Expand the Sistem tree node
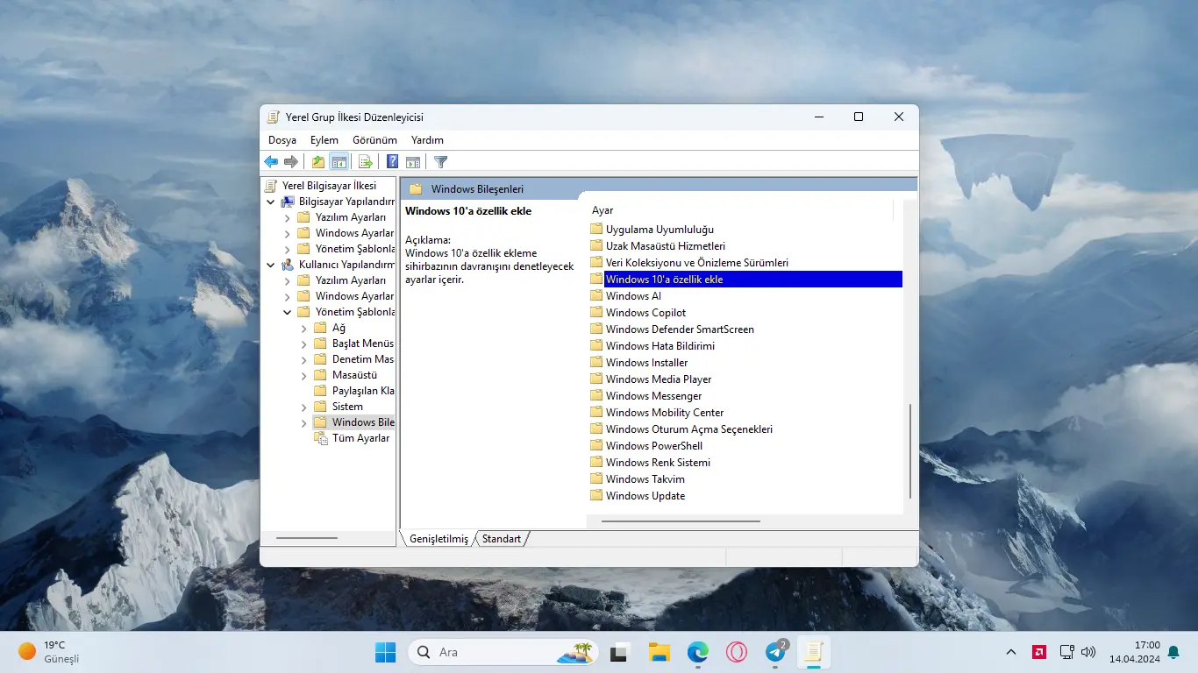The height and width of the screenshot is (673, 1198). [304, 407]
